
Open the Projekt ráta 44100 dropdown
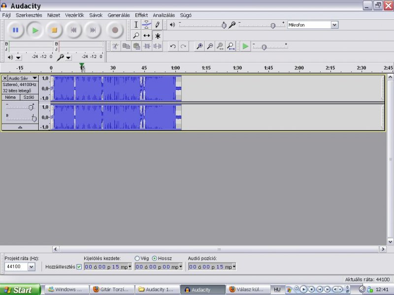click(x=32, y=266)
